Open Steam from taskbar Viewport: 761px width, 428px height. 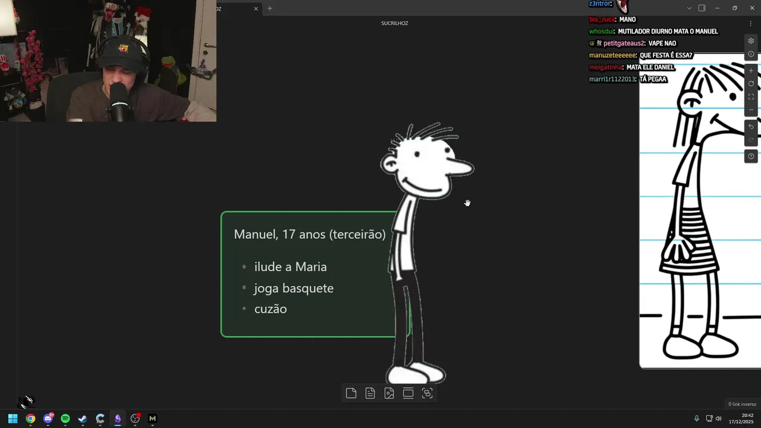pyautogui.click(x=83, y=418)
